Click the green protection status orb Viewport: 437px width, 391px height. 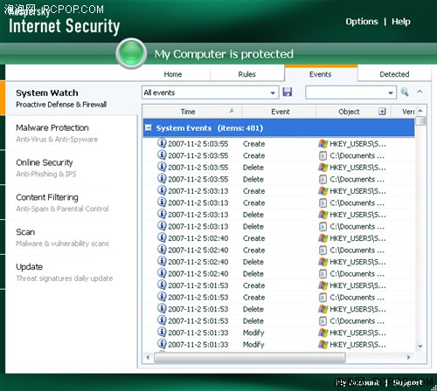[131, 53]
